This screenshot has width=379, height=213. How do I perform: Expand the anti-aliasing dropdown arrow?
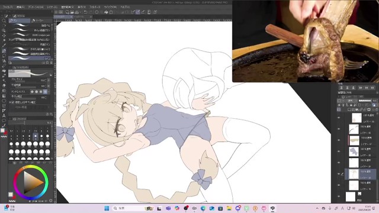coord(49,92)
